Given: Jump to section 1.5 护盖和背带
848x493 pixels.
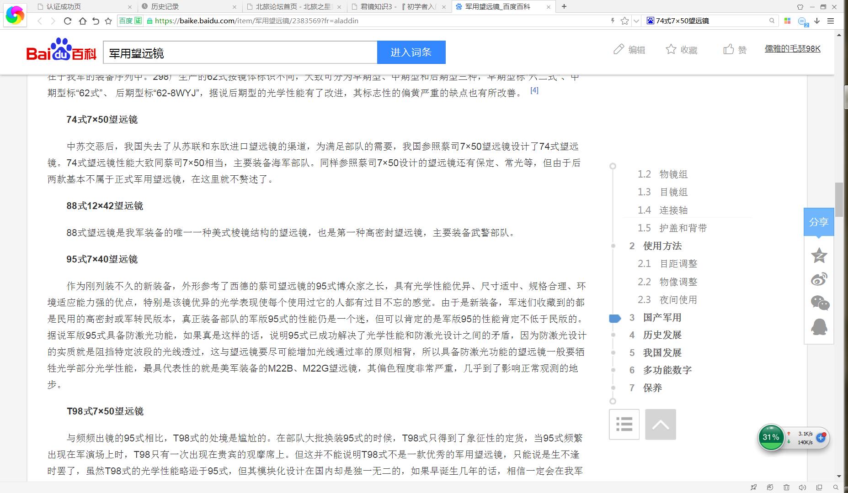Looking at the screenshot, I should pos(672,228).
